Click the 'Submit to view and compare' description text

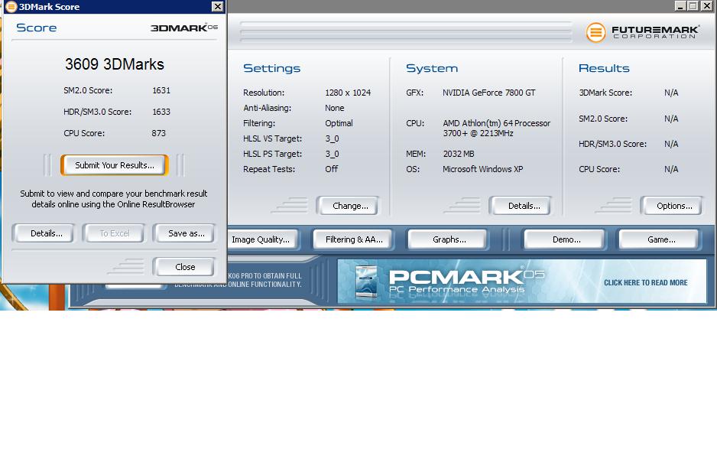point(113,199)
